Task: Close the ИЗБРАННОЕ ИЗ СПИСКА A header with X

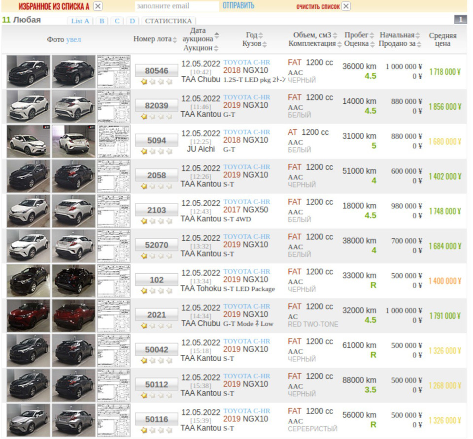Action: tap(98, 6)
